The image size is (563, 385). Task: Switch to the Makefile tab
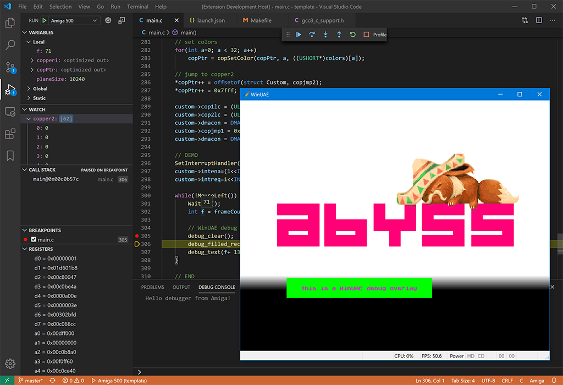261,20
